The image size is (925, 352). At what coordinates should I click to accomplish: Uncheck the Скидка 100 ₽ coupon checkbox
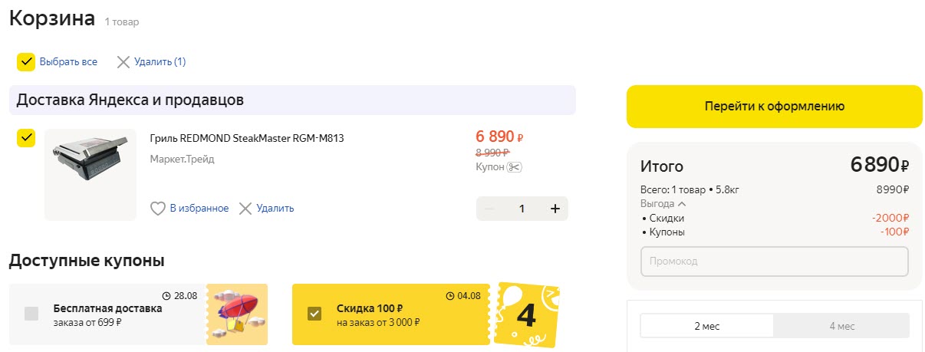coord(314,313)
